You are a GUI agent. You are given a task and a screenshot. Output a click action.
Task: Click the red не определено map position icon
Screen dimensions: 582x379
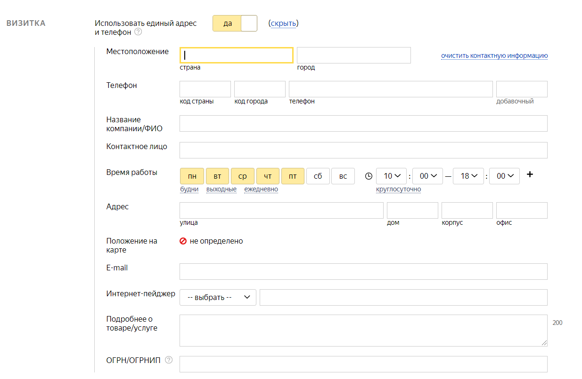(183, 241)
